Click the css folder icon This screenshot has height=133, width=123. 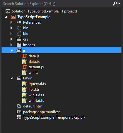[19, 39]
